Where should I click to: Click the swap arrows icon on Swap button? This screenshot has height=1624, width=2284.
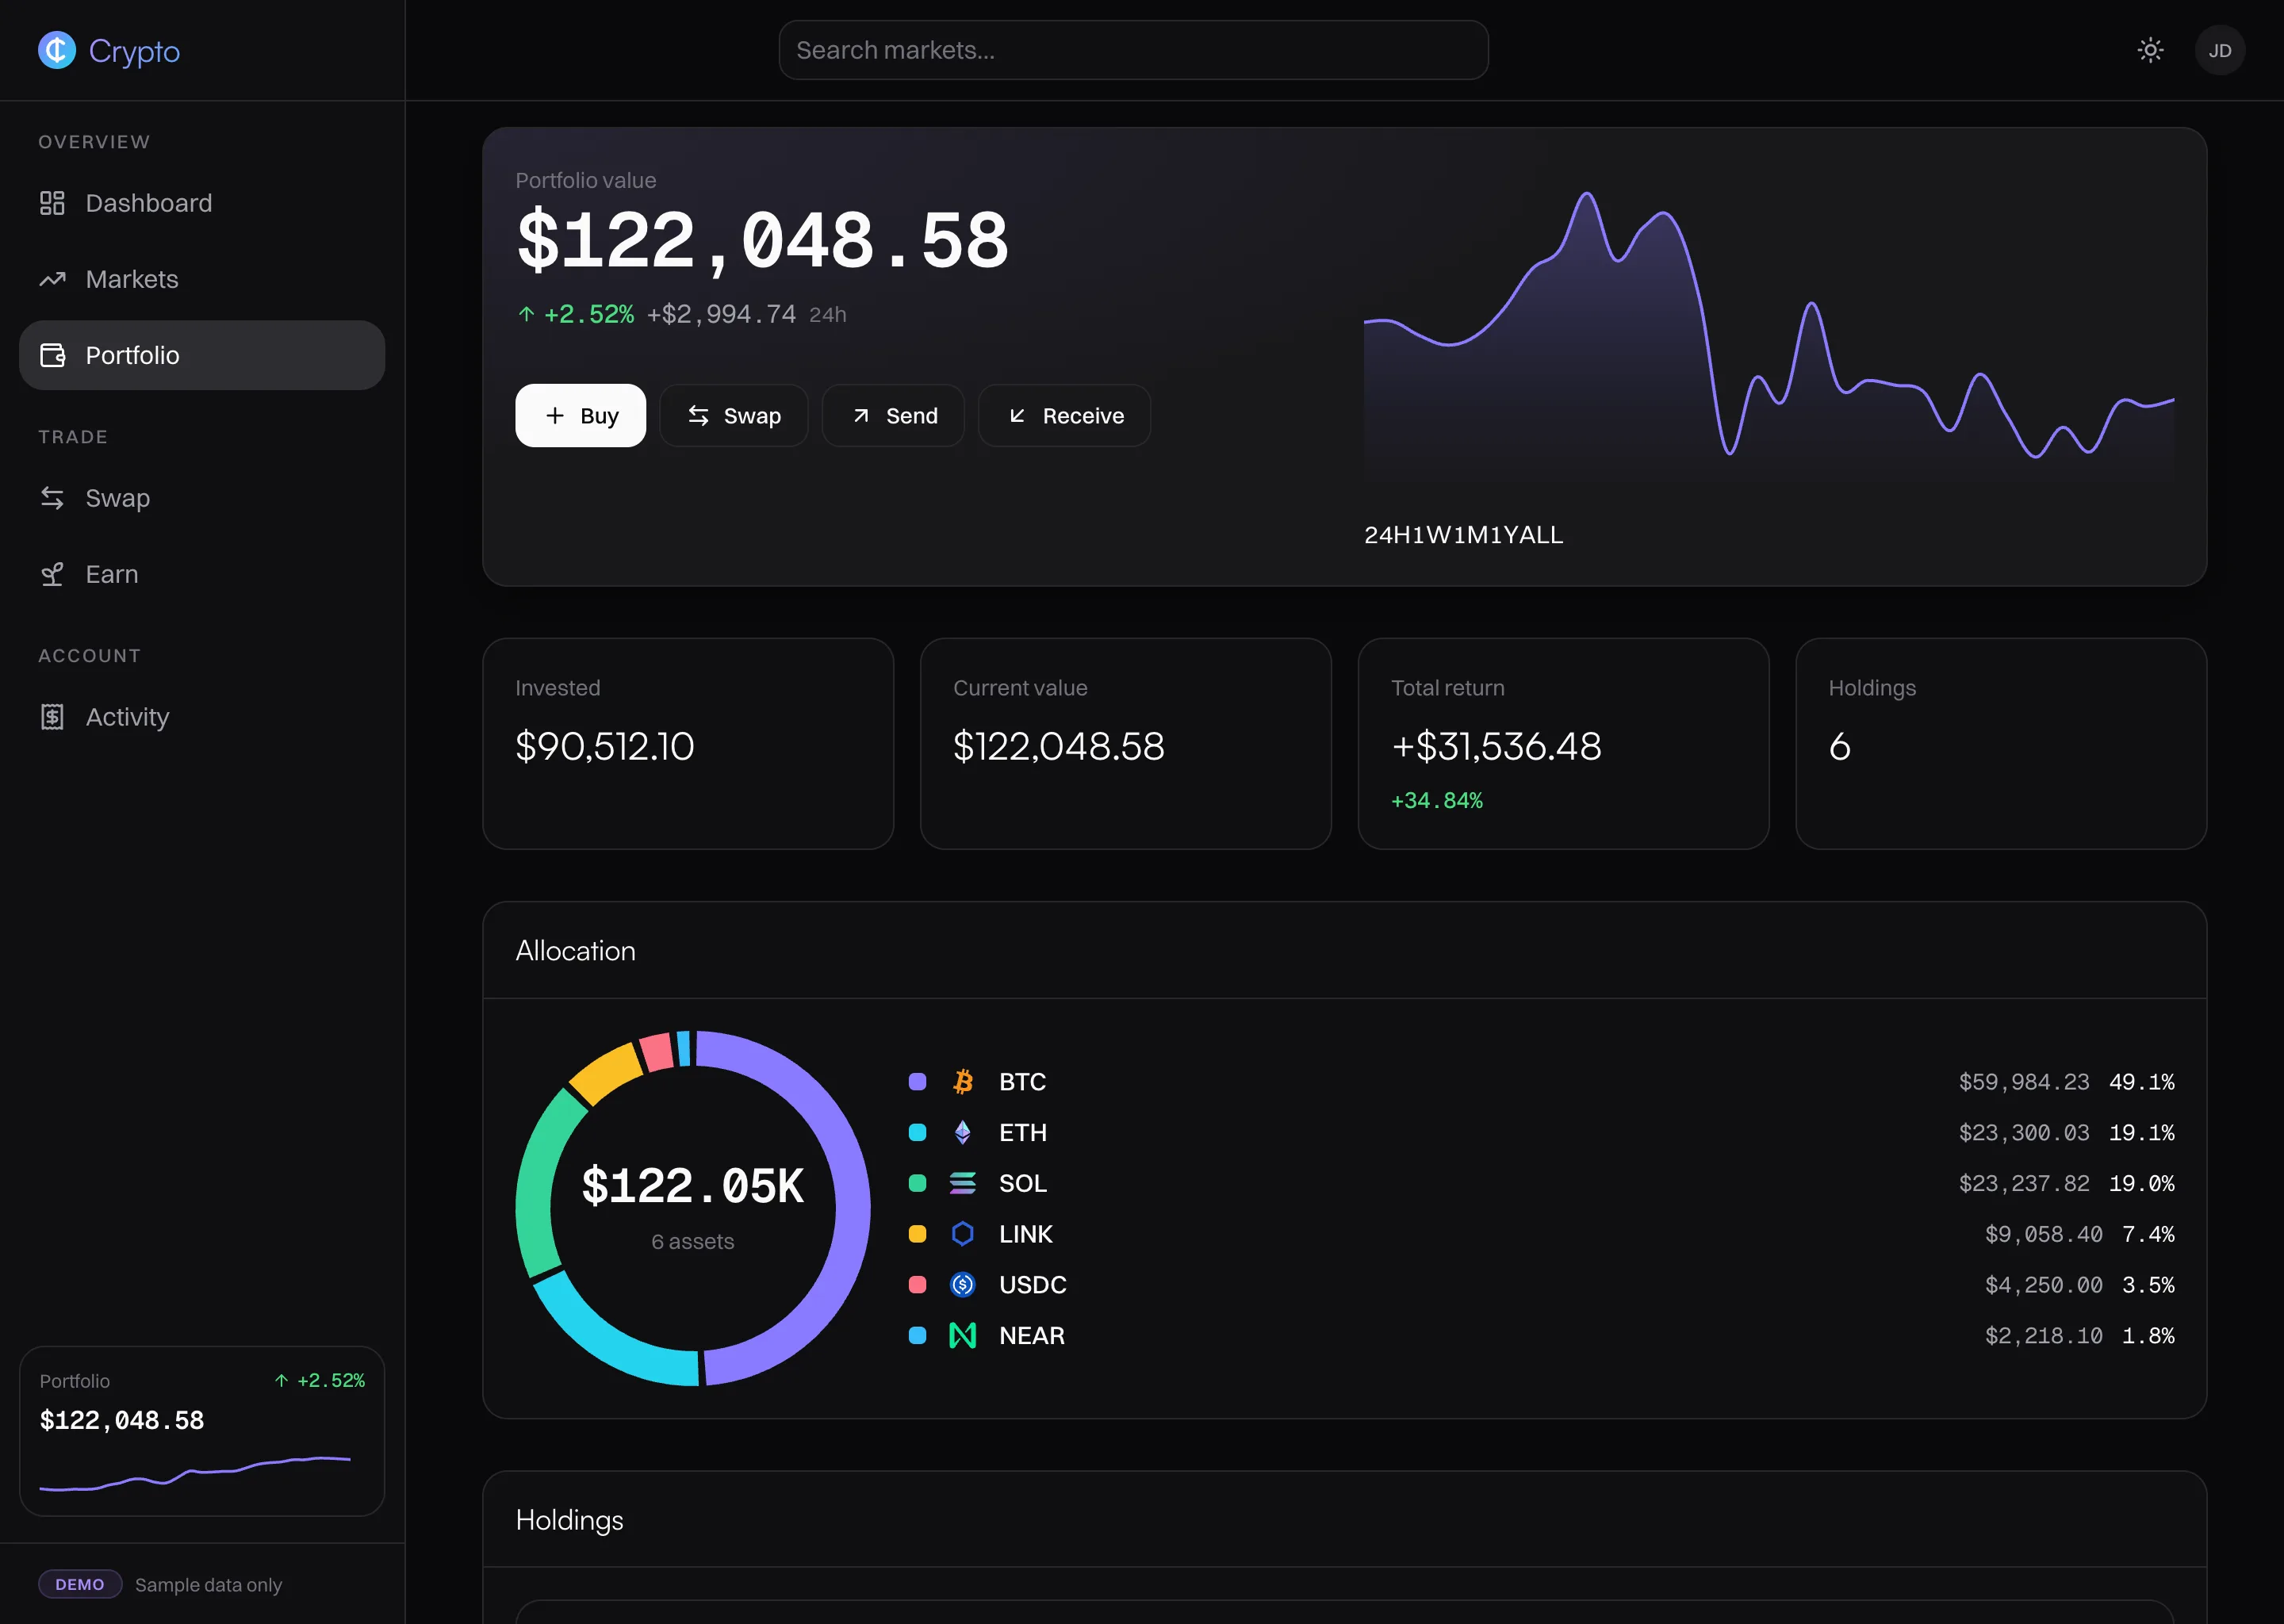tap(698, 415)
